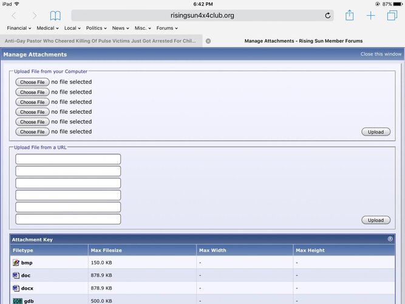Viewport: 405px width, 304px height.
Task: Open a new tab with the plus icon
Action: point(370,16)
